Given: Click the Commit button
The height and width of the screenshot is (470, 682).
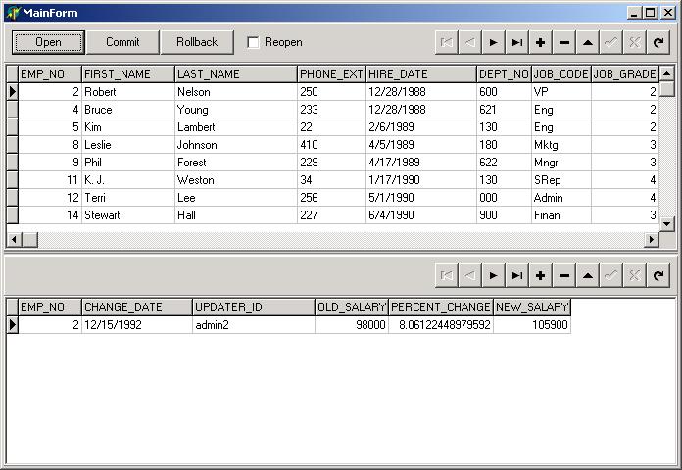Looking at the screenshot, I should point(122,42).
